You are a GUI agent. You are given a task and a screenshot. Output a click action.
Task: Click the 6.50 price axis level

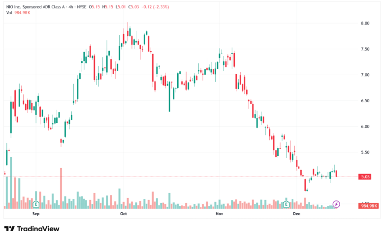365,100
